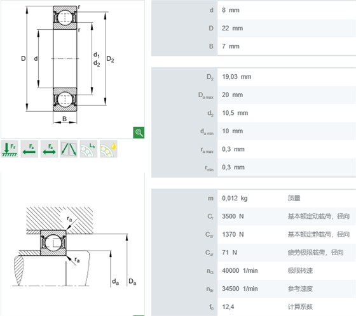Select the D2 value 19,03 mm

point(236,77)
